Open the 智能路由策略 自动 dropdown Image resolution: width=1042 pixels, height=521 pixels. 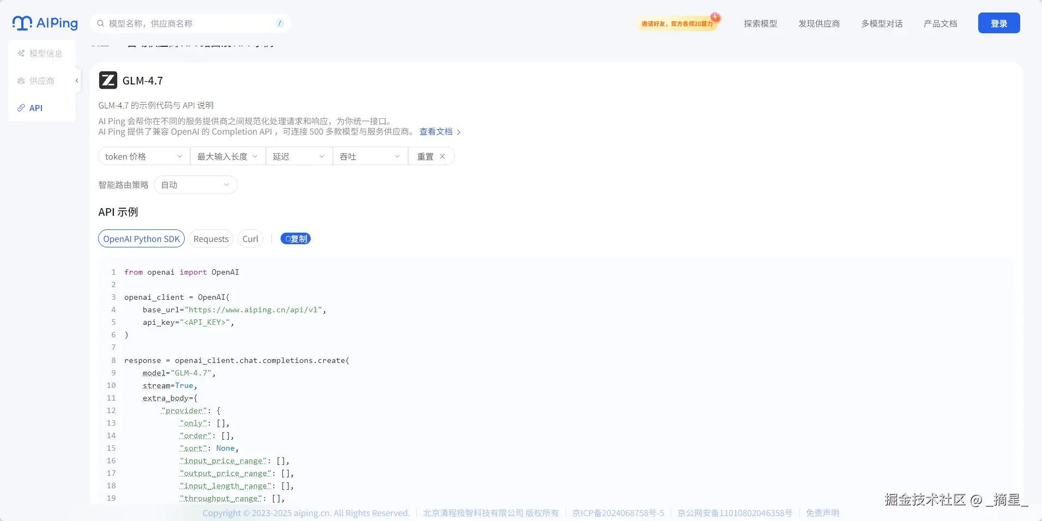tap(196, 185)
